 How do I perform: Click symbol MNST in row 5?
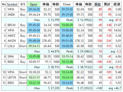pos(11,35)
